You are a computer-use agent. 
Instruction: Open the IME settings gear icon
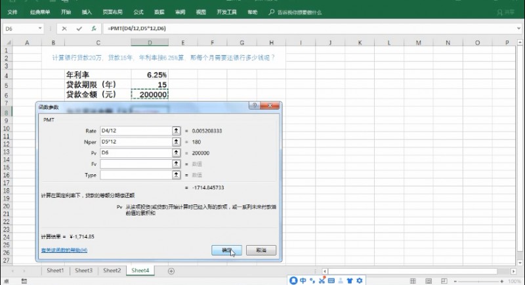(359, 280)
